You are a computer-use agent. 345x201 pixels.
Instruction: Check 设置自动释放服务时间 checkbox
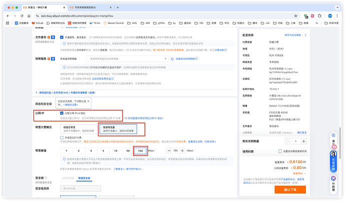279,151
